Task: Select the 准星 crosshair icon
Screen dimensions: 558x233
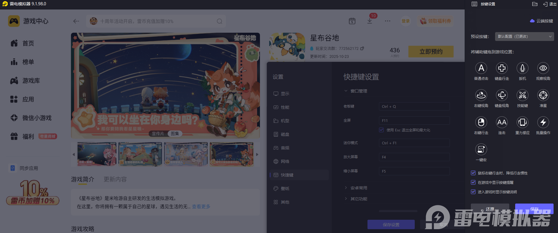Action: (x=543, y=95)
